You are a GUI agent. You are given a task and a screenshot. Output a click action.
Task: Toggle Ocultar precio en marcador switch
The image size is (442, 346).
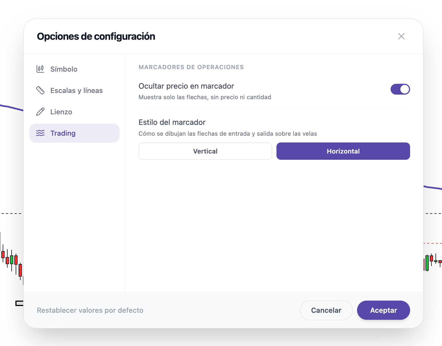pyautogui.click(x=400, y=89)
